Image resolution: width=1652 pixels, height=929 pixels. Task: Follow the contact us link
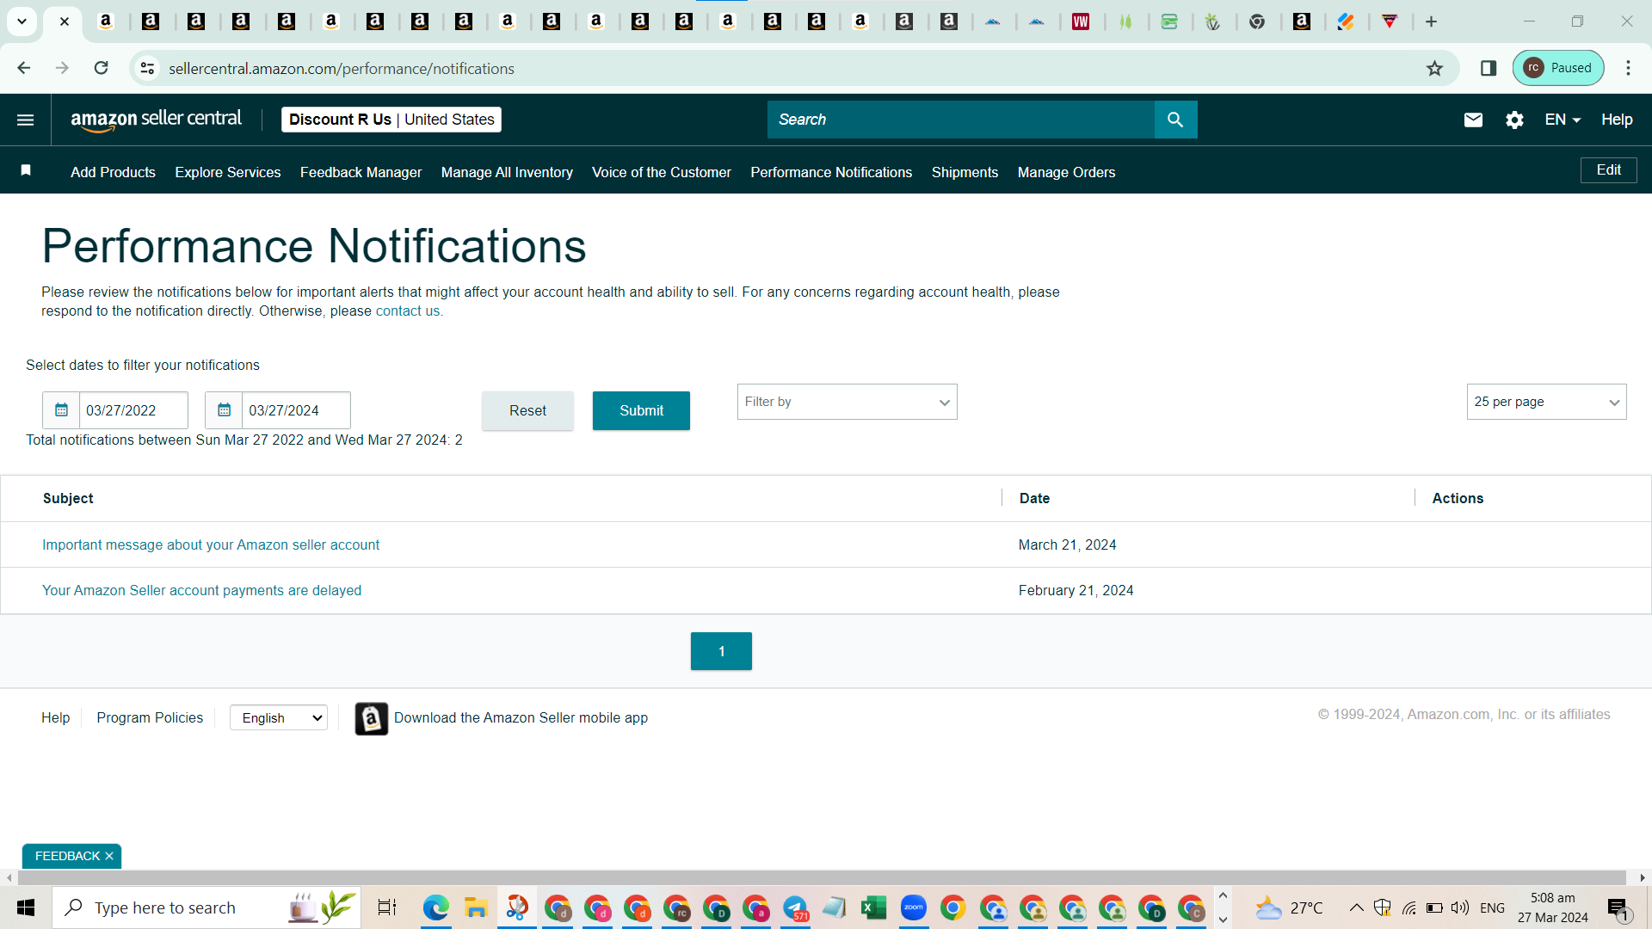[408, 311]
